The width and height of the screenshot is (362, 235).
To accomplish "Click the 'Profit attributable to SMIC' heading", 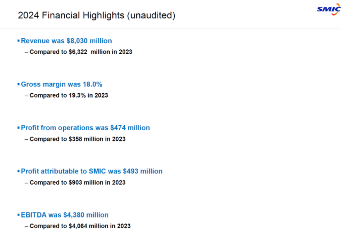I will [x=92, y=171].
